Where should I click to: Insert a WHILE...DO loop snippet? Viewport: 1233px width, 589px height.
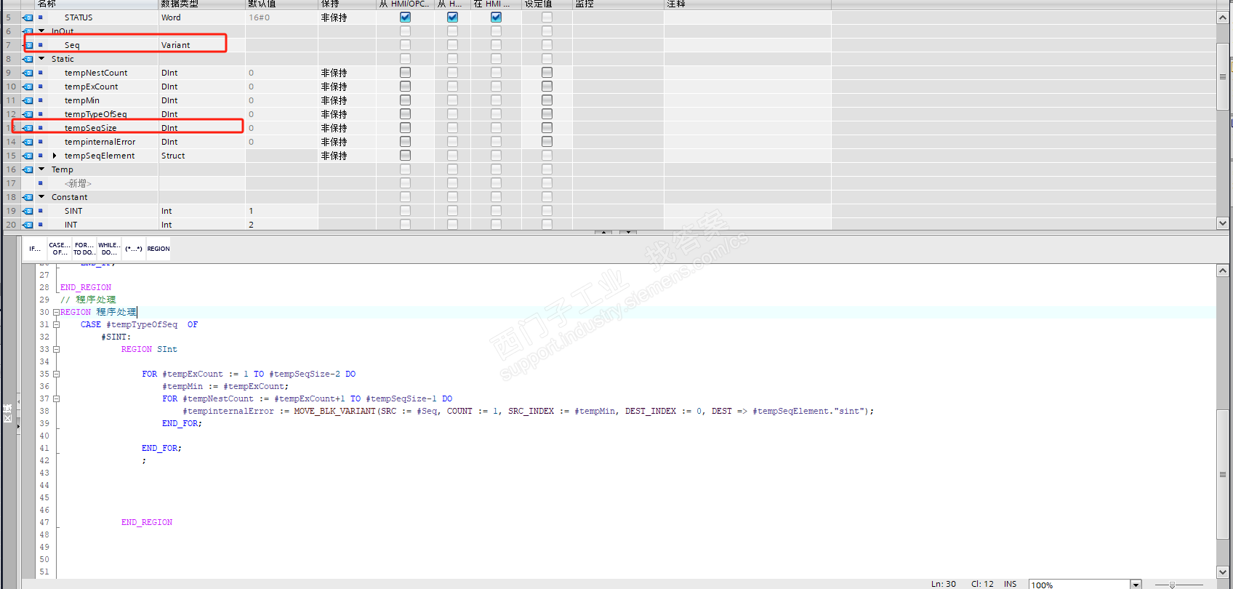109,249
